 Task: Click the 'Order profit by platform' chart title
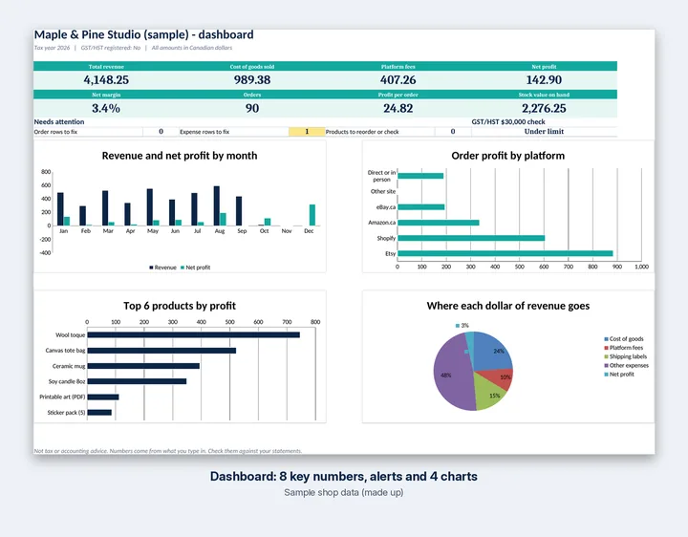point(508,156)
